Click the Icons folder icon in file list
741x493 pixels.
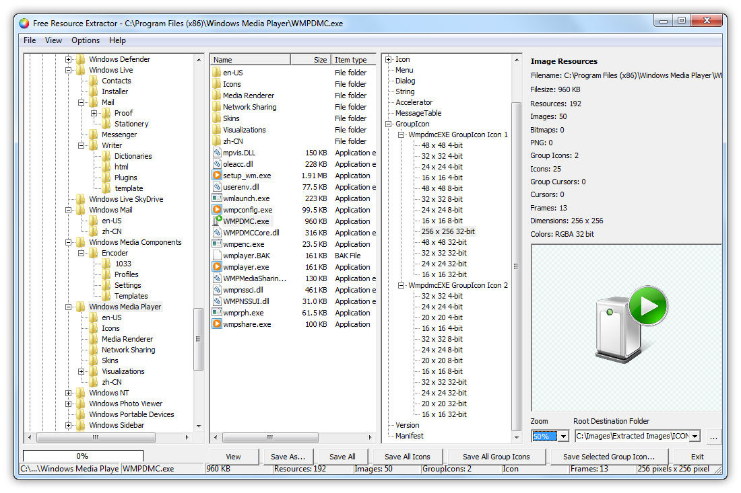(x=217, y=84)
